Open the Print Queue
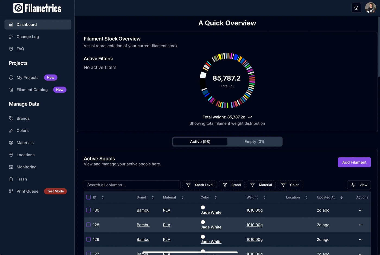The height and width of the screenshot is (255, 380). [27, 191]
